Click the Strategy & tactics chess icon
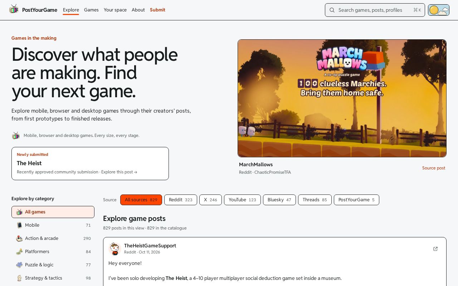The image size is (458, 286). click(x=19, y=278)
